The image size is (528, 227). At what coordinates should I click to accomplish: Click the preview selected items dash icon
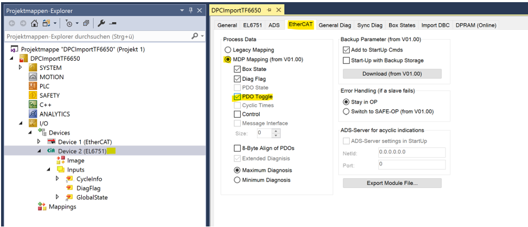tap(112, 23)
